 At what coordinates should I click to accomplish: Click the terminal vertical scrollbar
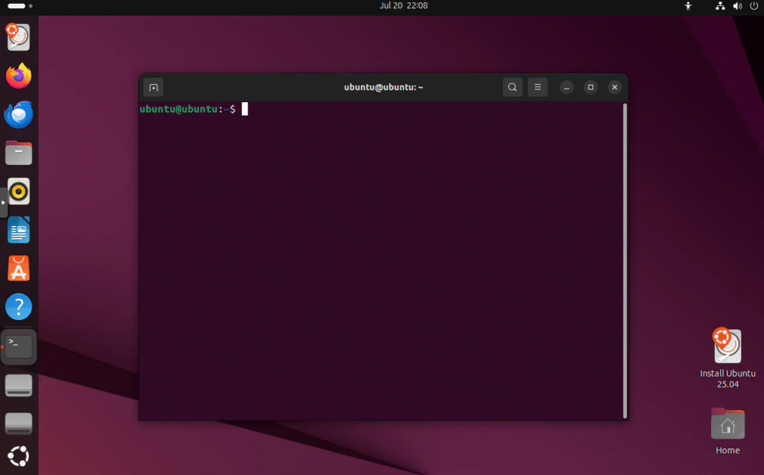point(624,260)
